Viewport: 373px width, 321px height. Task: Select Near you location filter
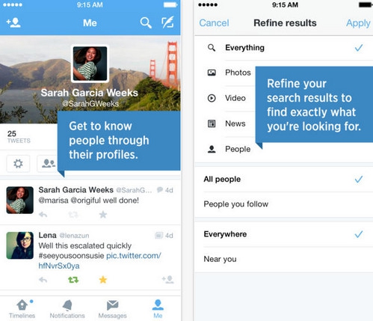coord(284,260)
